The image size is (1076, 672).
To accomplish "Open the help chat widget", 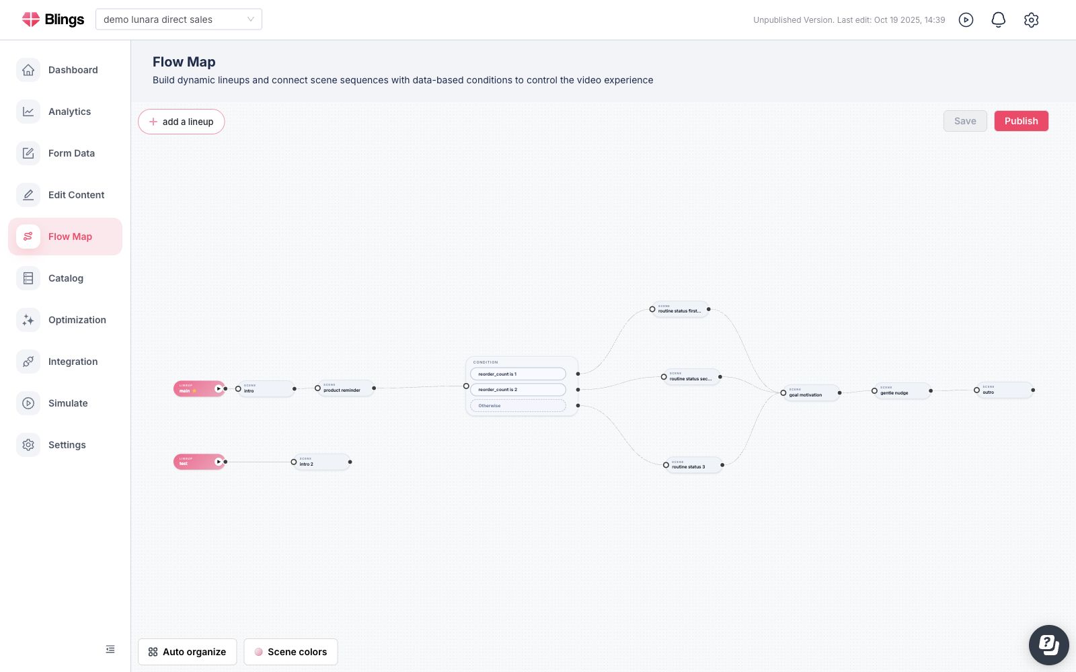I will (x=1049, y=645).
